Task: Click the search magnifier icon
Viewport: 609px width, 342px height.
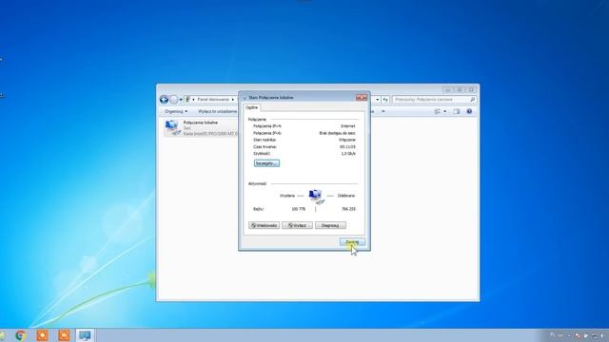Action: coord(472,100)
